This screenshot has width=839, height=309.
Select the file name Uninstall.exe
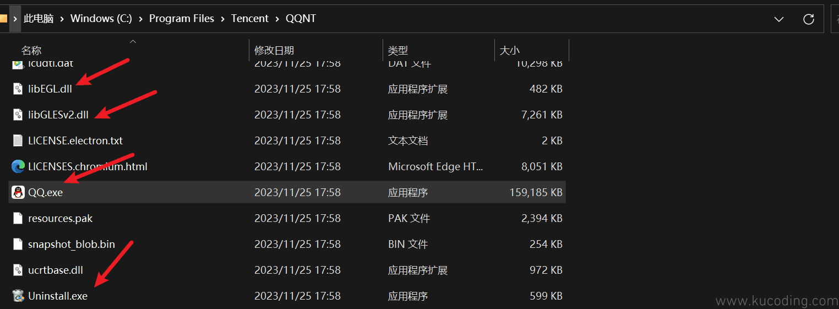tap(58, 296)
